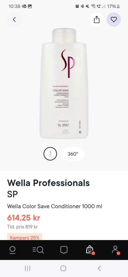Viewport: 128px width, 277px height.
Task: Tap the large conditioner bottle image
Action: coord(64,83)
